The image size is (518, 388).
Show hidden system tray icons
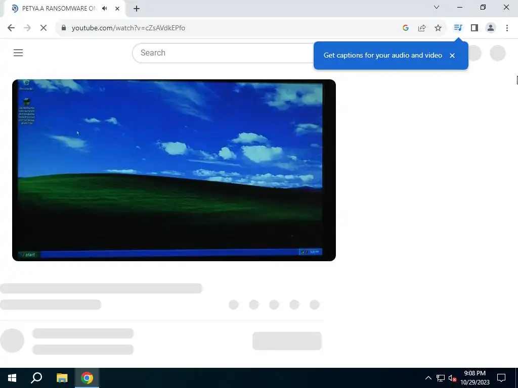[x=428, y=378]
